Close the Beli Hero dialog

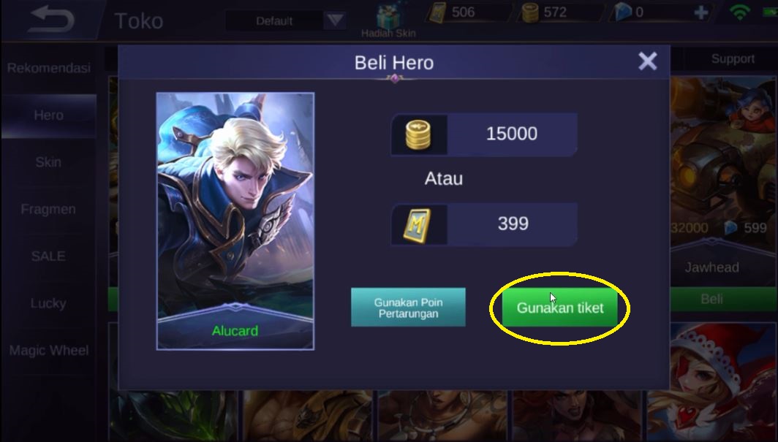(x=648, y=61)
